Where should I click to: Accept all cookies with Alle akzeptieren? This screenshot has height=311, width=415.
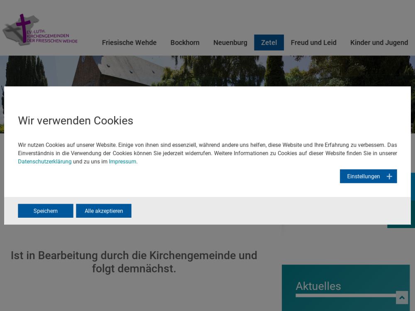coord(104,211)
